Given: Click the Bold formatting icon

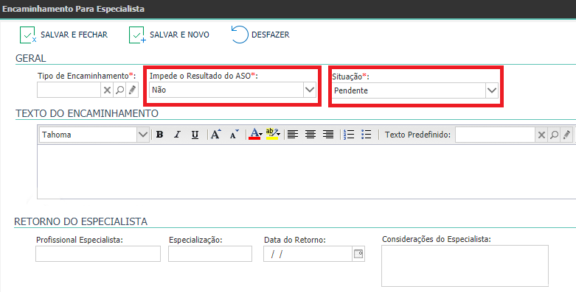Looking at the screenshot, I should (159, 135).
